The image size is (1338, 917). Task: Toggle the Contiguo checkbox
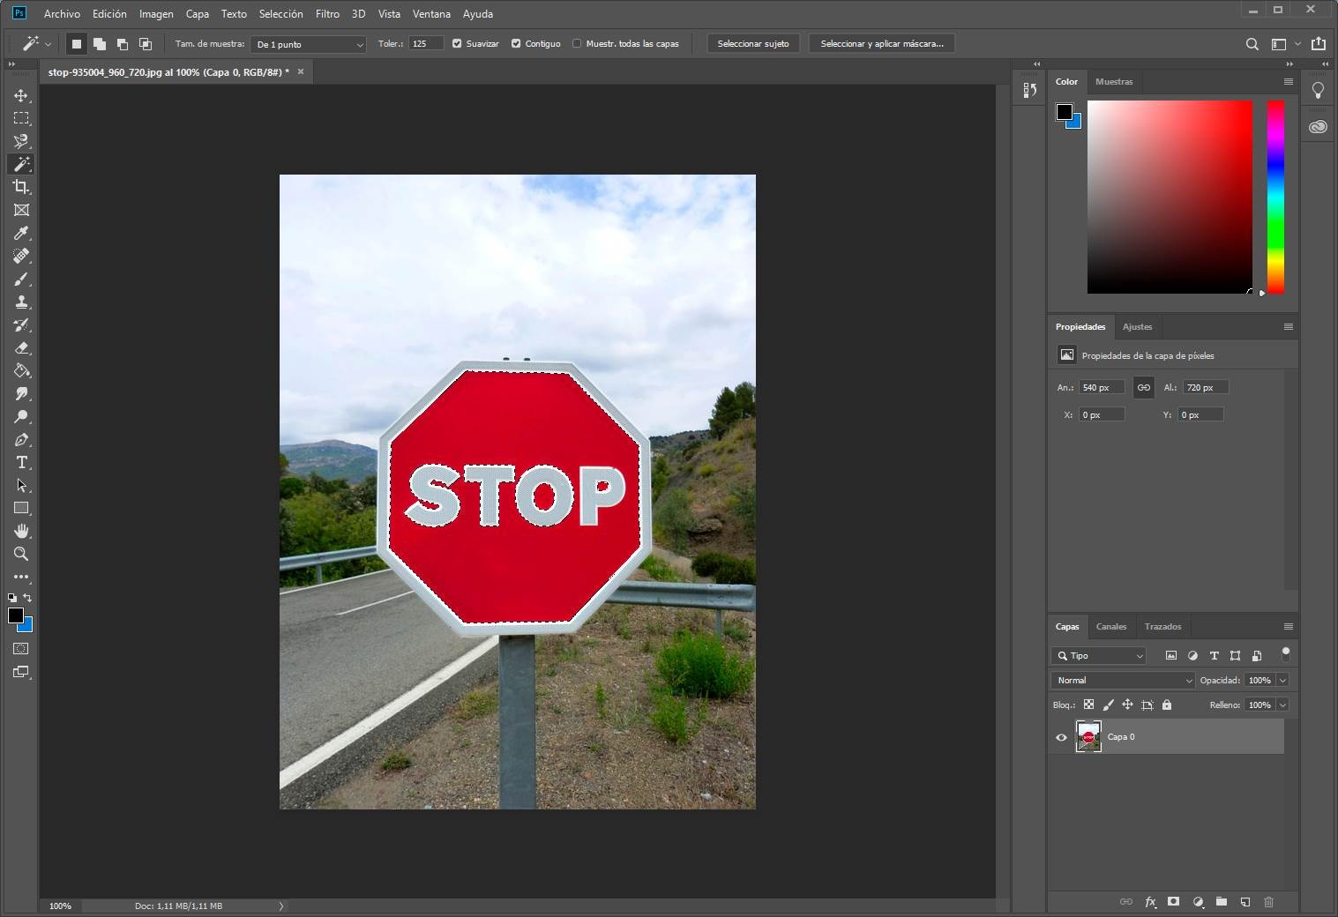coord(516,43)
